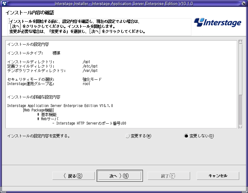The height and width of the screenshot is (193, 248).
Task: Click the インストールの設定内容を変更する。 label
Action: point(39,136)
